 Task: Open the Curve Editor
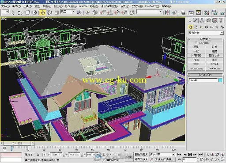pyautogui.click(x=191, y=13)
